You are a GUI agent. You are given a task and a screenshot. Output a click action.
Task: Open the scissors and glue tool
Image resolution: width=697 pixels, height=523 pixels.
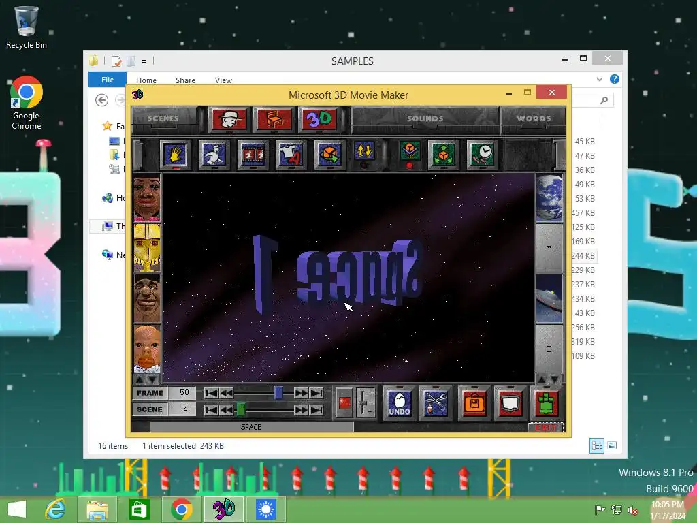coord(436,403)
